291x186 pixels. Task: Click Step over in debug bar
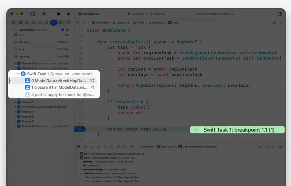pos(92,146)
